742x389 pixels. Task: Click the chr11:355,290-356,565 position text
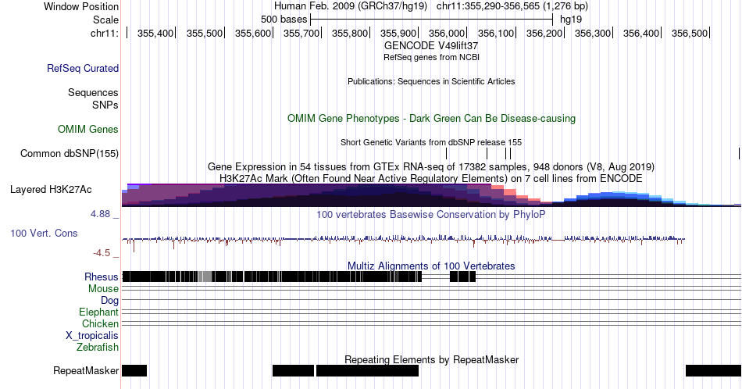512,6
